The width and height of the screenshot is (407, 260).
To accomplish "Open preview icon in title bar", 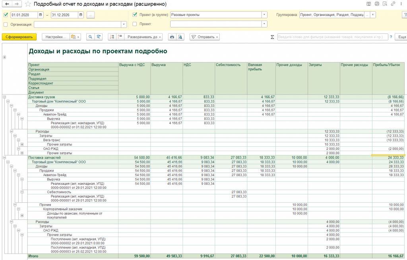I will pyautogui.click(x=385, y=4).
